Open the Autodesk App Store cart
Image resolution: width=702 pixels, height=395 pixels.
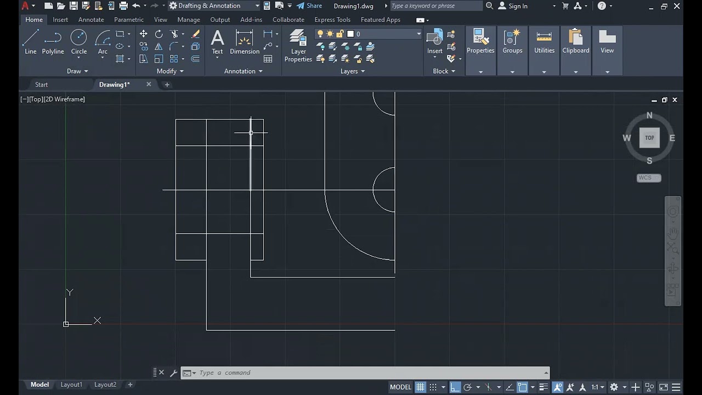pyautogui.click(x=565, y=6)
